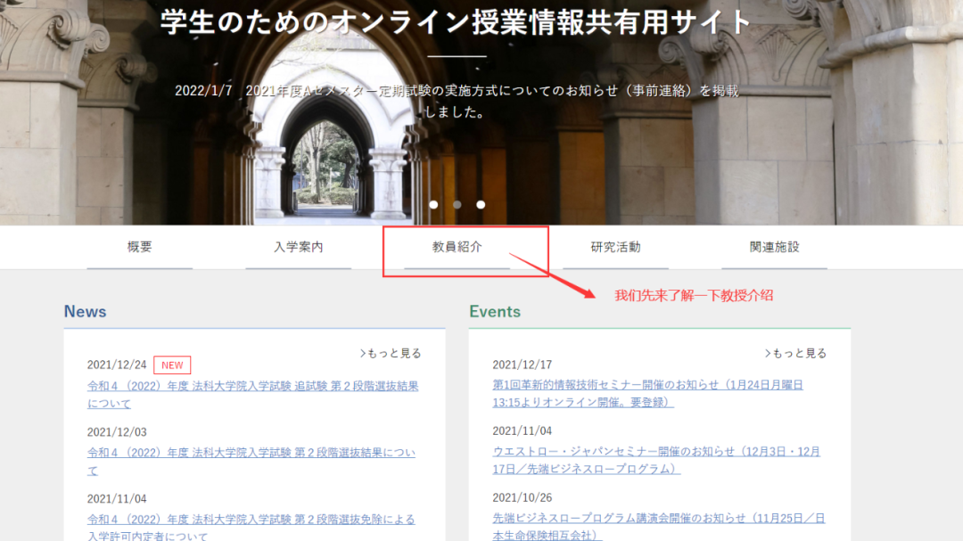
Task: Click the 2022/1/7 定期試験 announcement text on banner
Action: click(457, 102)
